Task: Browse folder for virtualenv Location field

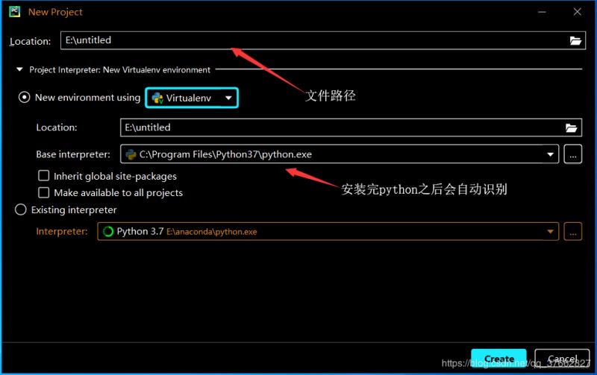Action: [571, 127]
